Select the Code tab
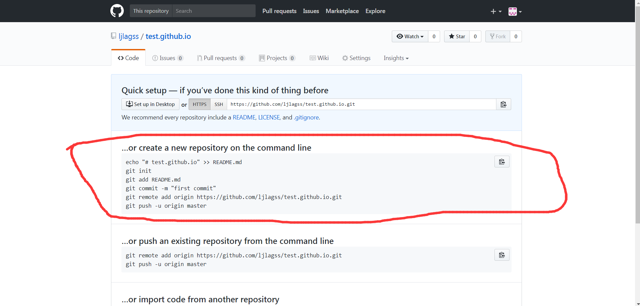 pos(128,58)
